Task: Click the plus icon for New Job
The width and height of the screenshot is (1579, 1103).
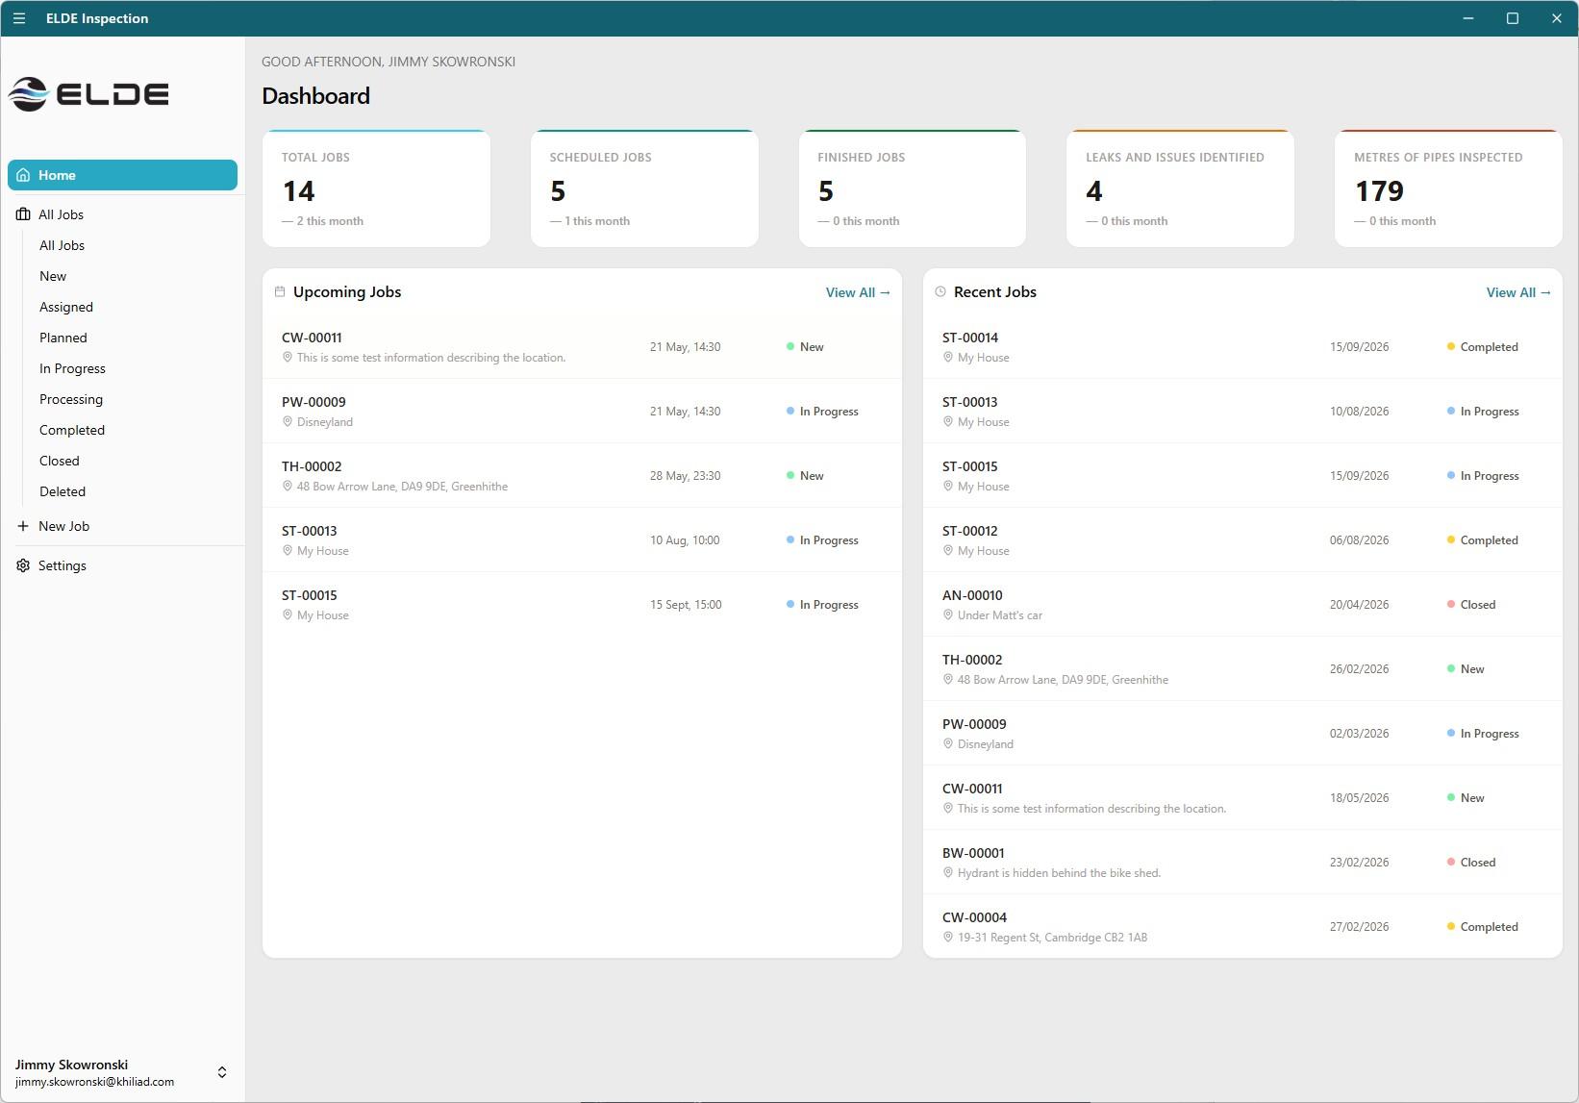Action: tap(23, 526)
